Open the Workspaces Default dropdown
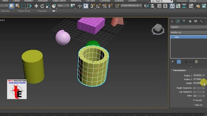The width and height of the screenshot is (207, 116). [x=198, y=1]
